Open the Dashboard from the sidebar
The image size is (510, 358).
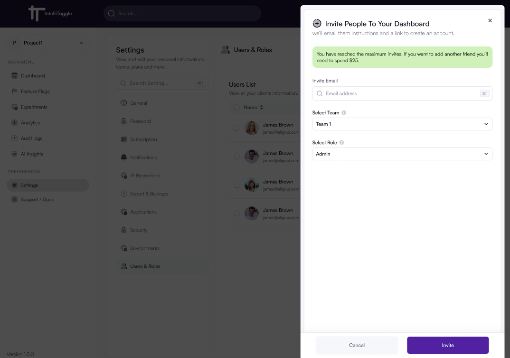coord(31,75)
